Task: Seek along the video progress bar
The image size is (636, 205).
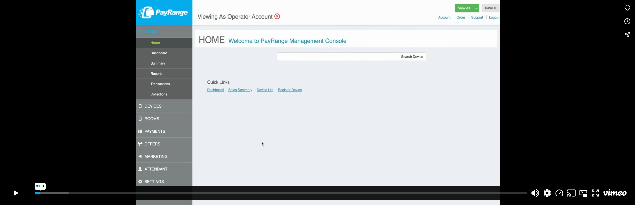Action: pyautogui.click(x=281, y=193)
